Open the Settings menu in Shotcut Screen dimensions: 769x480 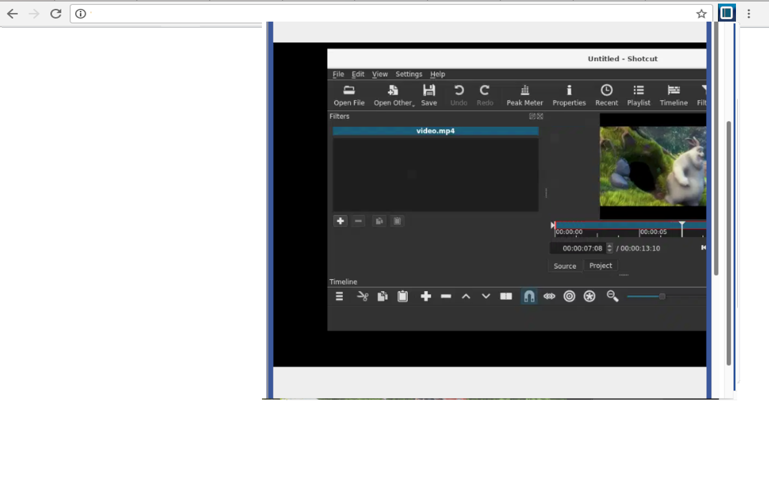pyautogui.click(x=409, y=74)
